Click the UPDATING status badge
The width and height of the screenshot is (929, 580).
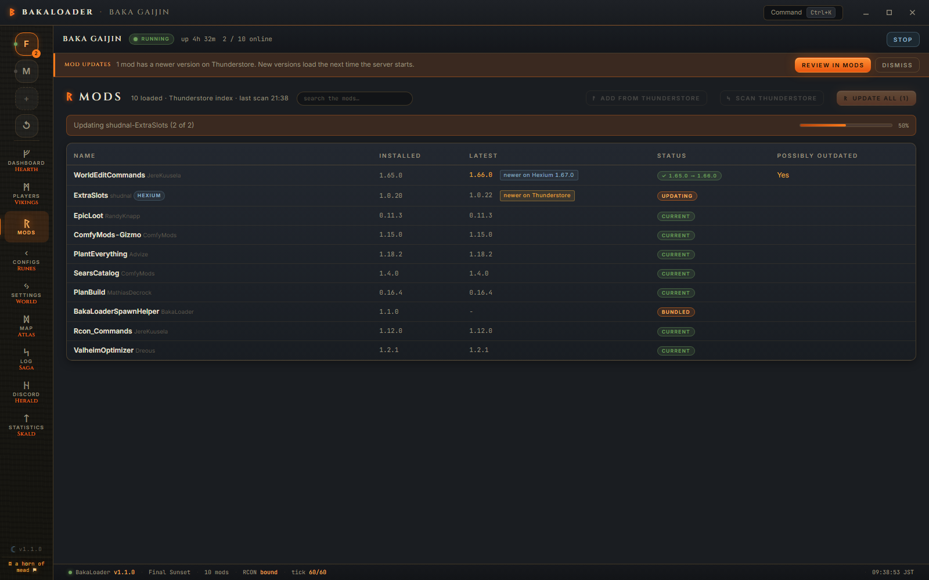pyautogui.click(x=677, y=196)
